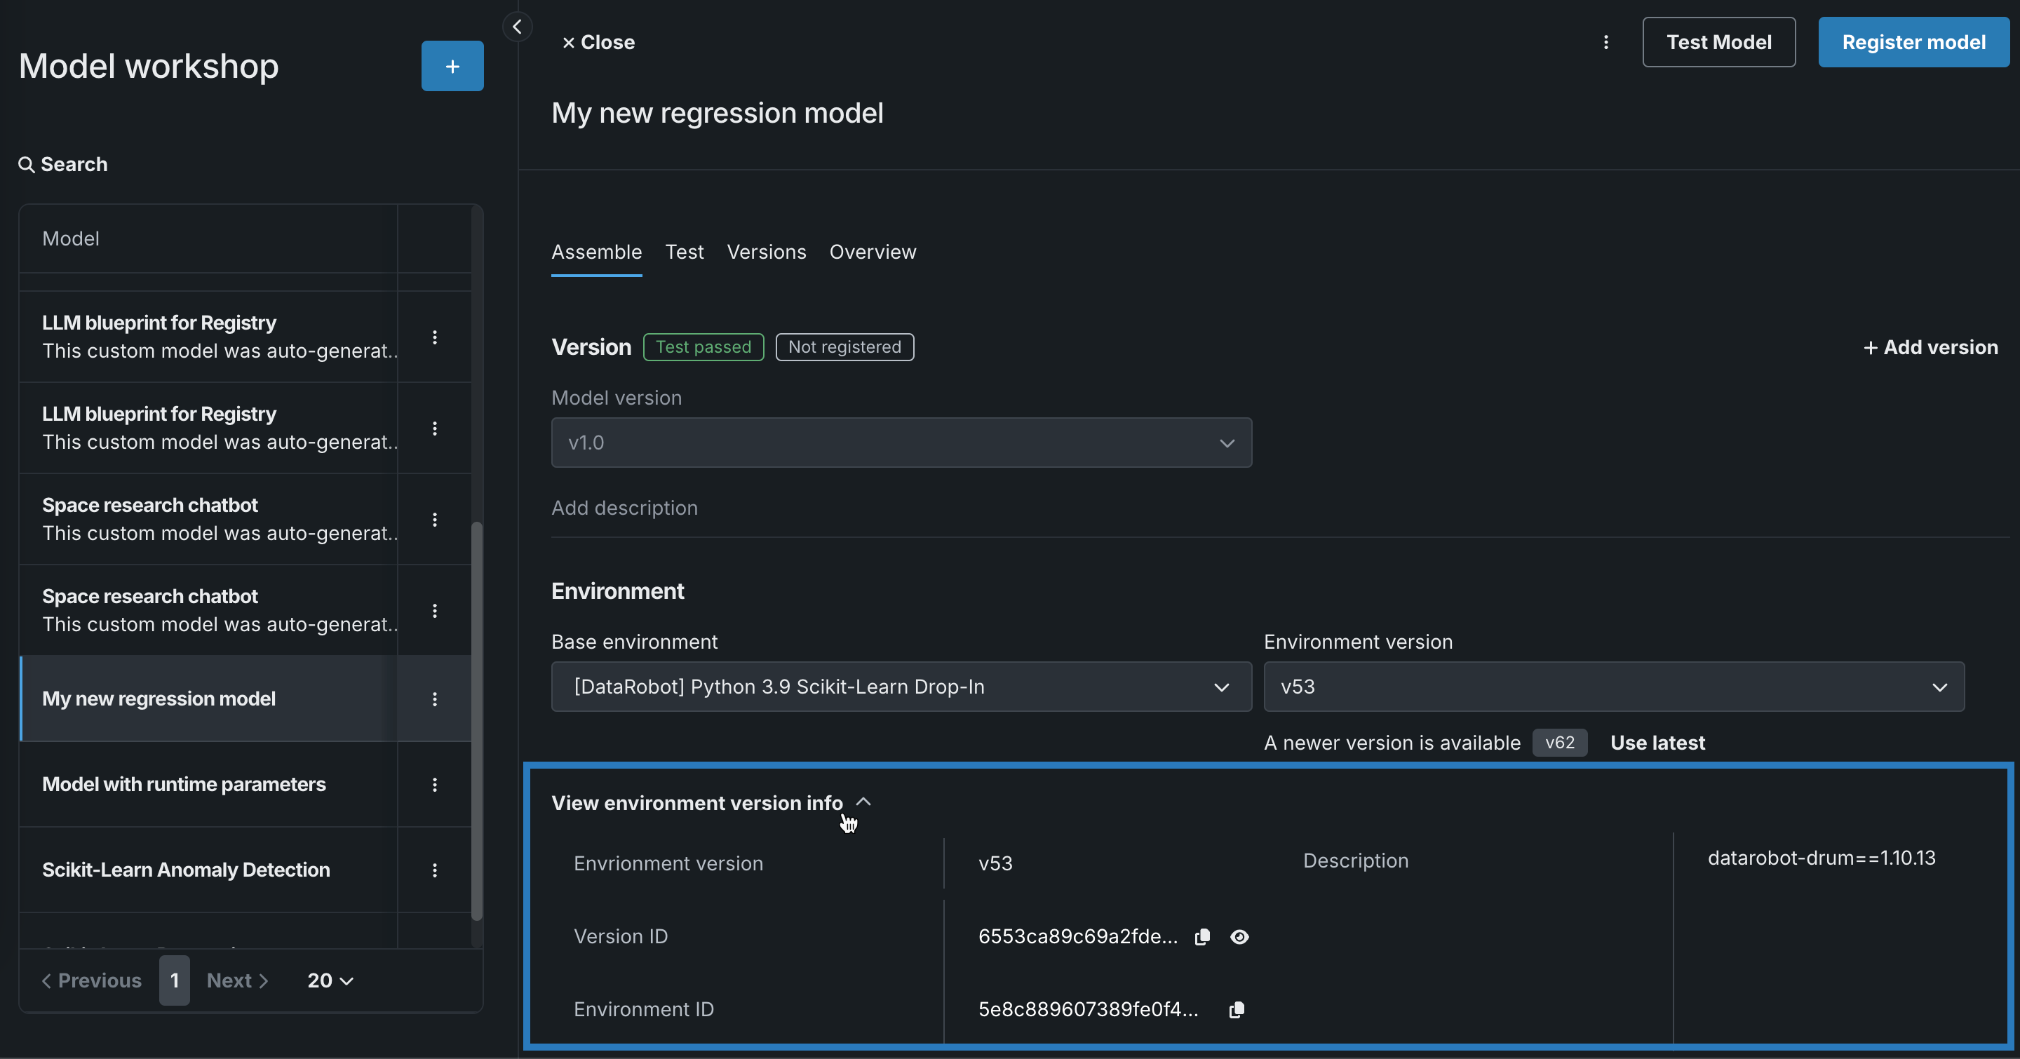This screenshot has height=1059, width=2020.
Task: Switch to the Overview tab
Action: [x=872, y=252]
